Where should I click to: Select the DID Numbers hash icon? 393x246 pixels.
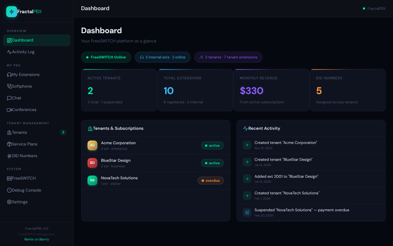tap(9, 156)
